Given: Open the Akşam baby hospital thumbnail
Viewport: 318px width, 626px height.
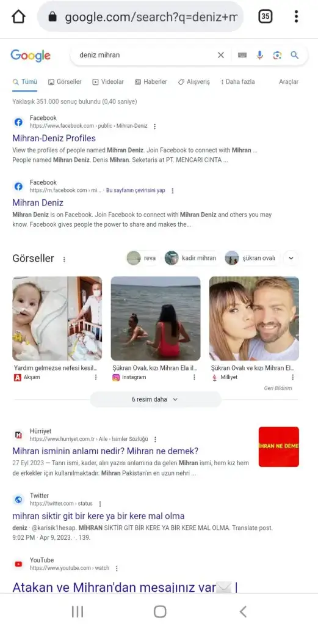Looking at the screenshot, I should 57,319.
